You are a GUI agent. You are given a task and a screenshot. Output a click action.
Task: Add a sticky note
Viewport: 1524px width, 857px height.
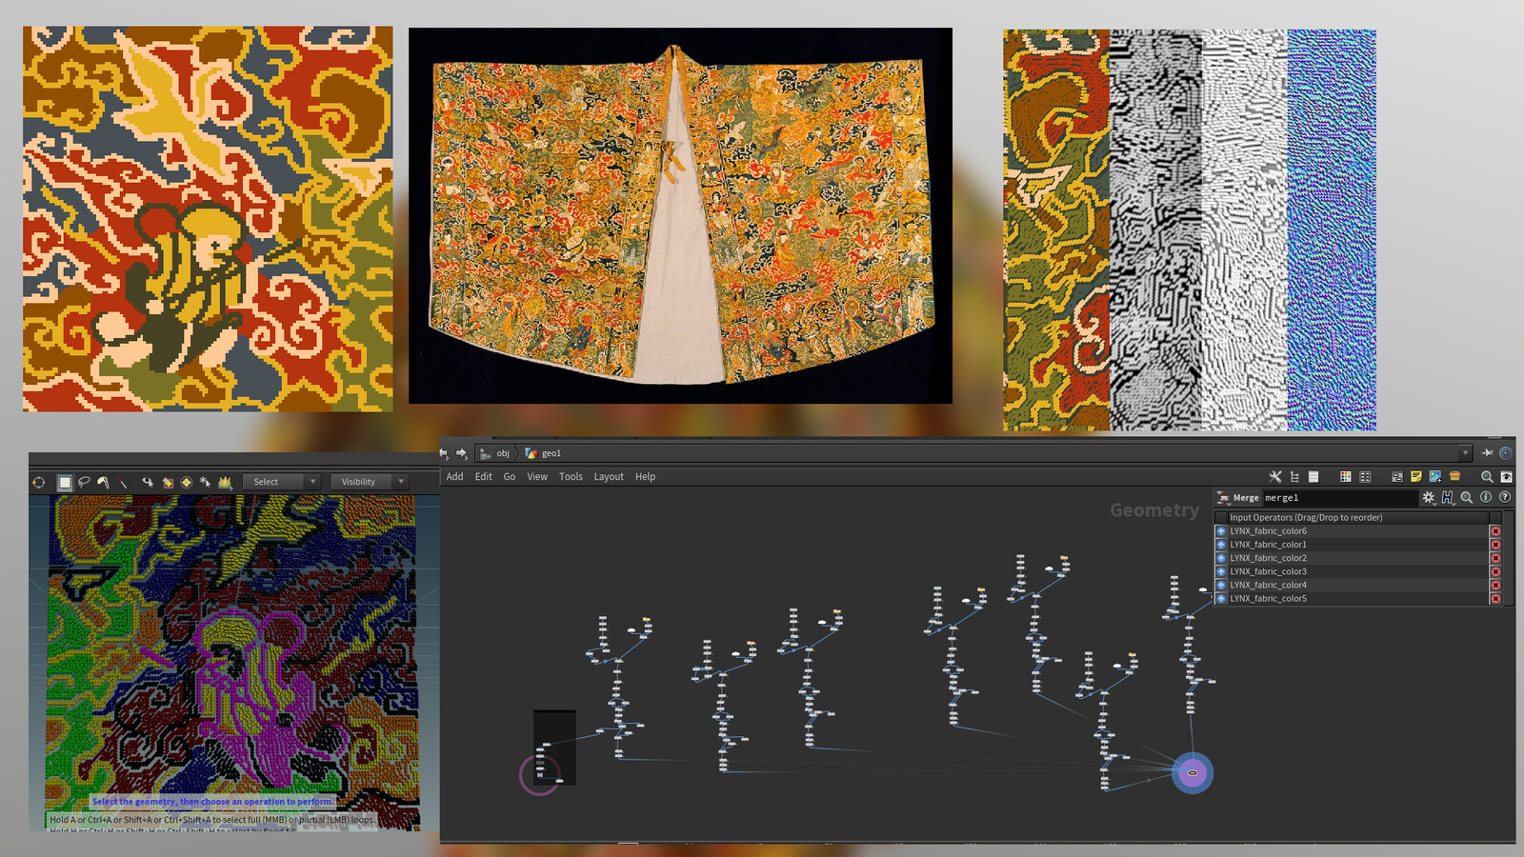point(1416,476)
